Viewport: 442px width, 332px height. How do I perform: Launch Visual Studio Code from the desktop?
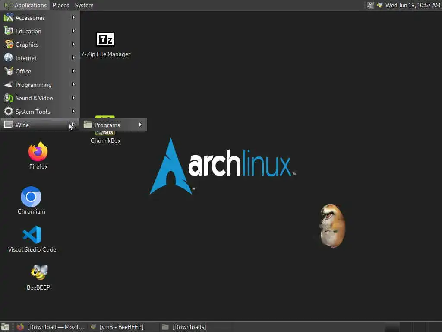(x=32, y=234)
